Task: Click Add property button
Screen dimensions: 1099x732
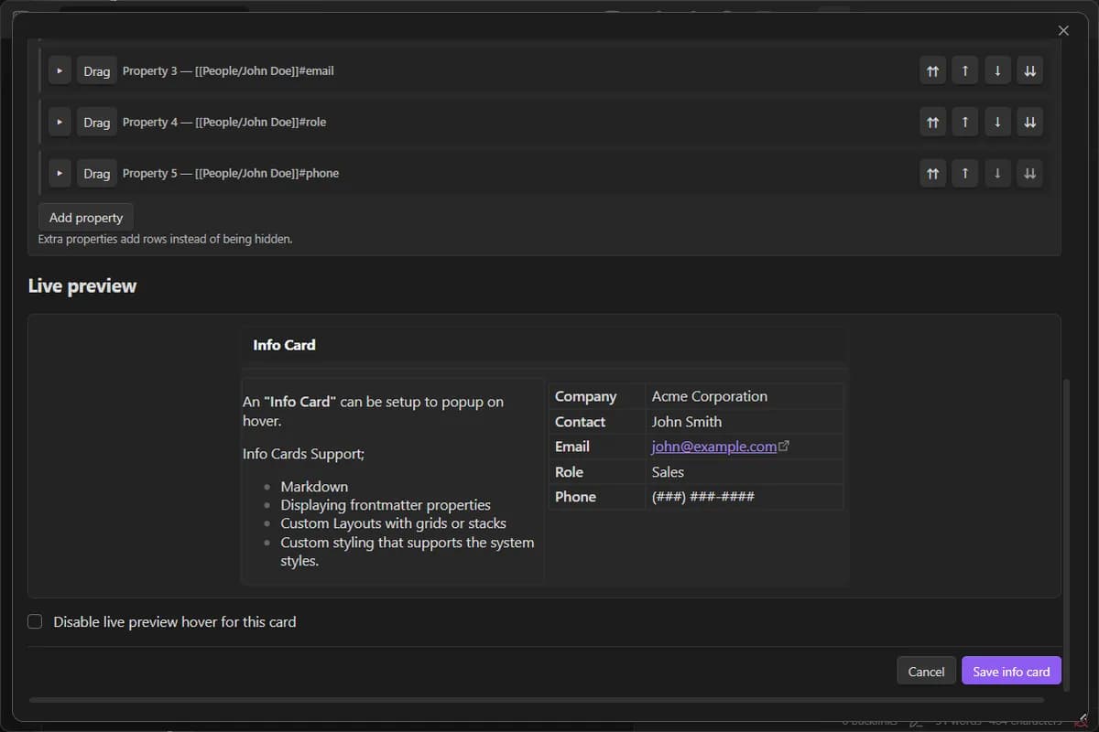Action: 86,218
